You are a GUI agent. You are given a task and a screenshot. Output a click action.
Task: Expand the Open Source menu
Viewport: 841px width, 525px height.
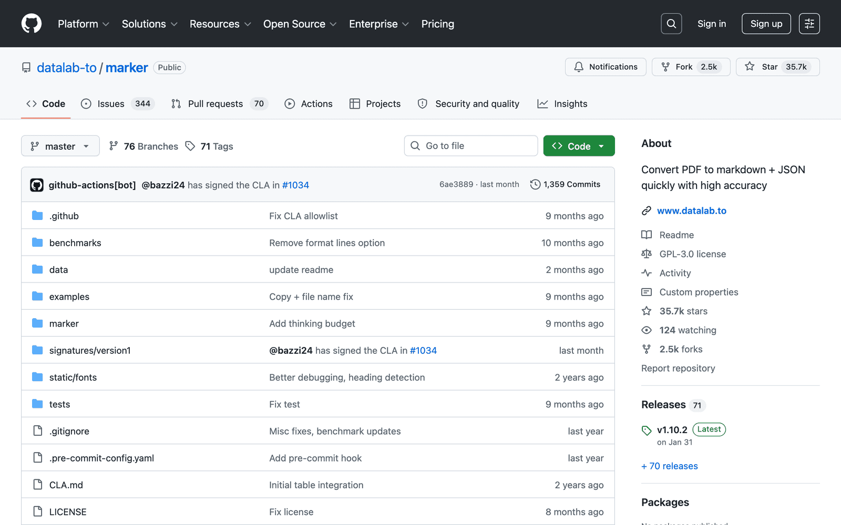(x=300, y=24)
